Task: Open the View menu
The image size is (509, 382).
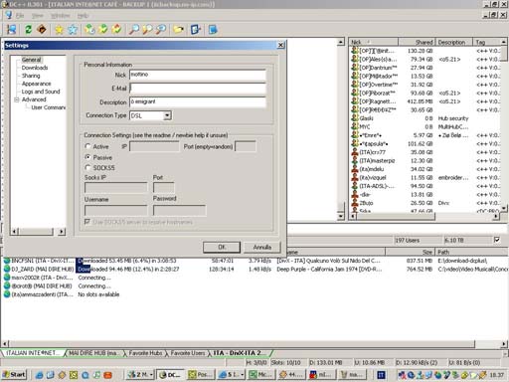Action: point(38,16)
